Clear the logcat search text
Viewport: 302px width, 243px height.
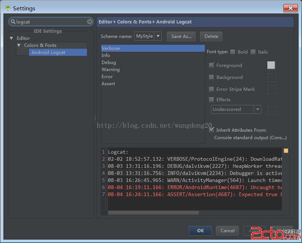89,22
